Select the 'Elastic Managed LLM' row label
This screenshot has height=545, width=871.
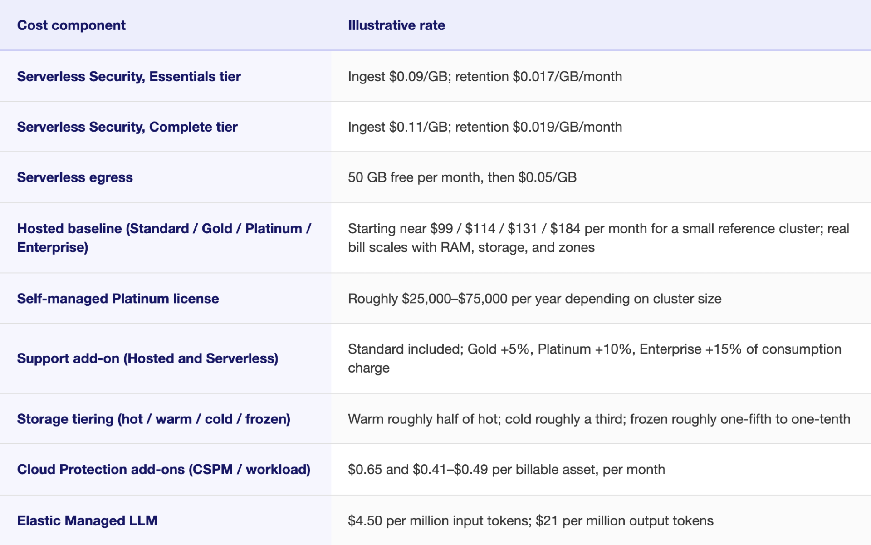[x=87, y=520]
